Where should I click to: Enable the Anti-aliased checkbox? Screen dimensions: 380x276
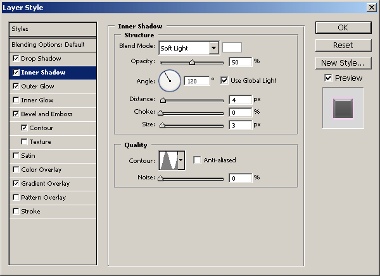click(197, 160)
